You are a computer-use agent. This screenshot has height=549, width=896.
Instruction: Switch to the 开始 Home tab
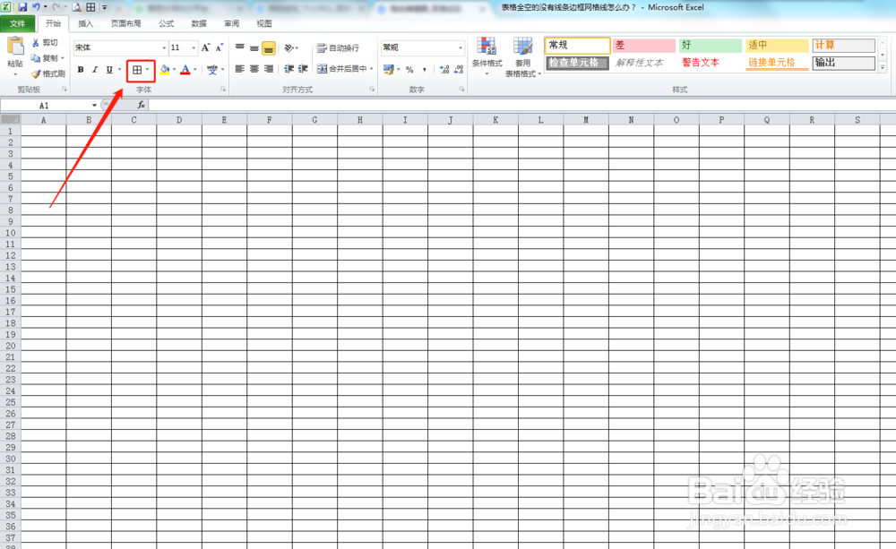(x=53, y=23)
